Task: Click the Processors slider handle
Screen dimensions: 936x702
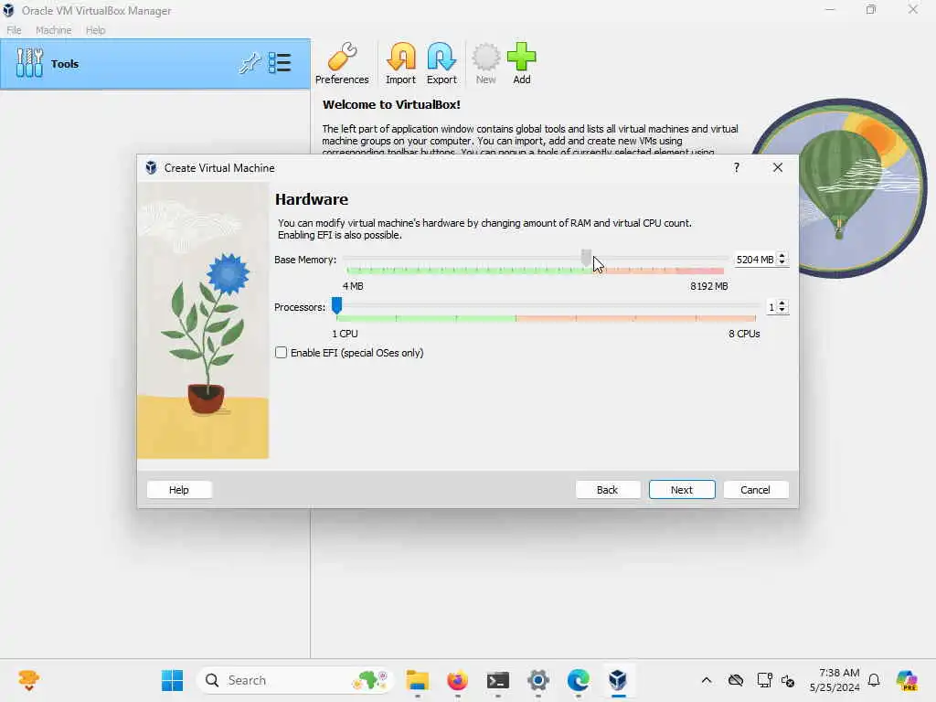Action: pos(336,305)
